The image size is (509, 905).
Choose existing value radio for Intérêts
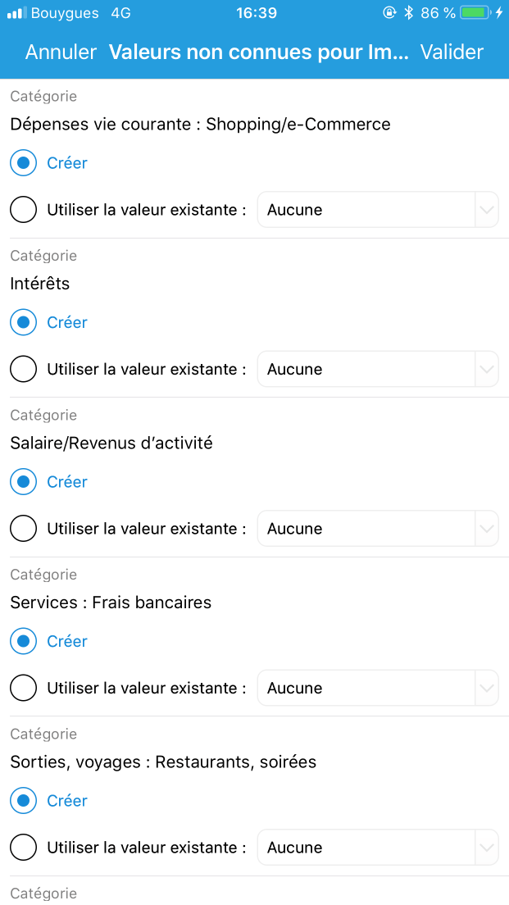tap(24, 369)
